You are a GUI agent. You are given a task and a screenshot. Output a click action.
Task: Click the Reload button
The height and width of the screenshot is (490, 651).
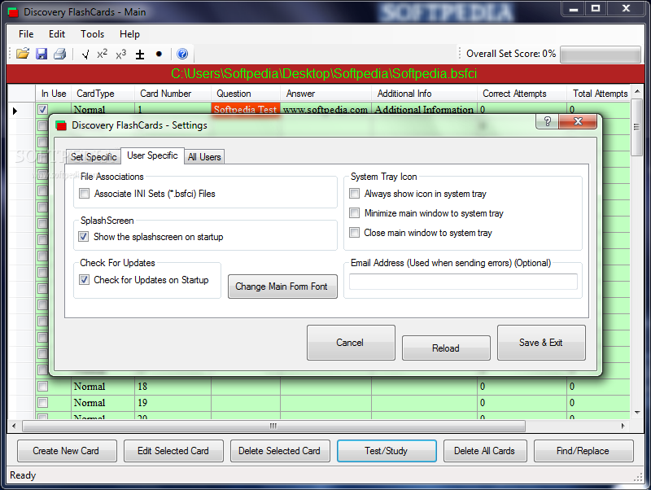click(x=446, y=348)
